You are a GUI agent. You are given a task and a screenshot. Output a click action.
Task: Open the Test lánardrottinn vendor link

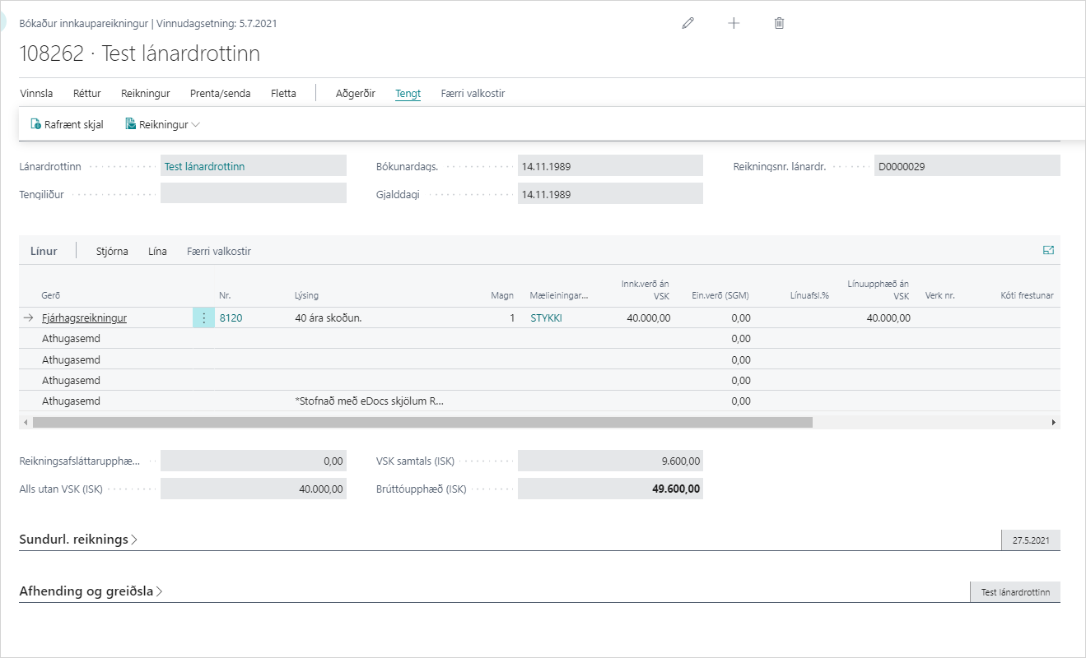(204, 166)
